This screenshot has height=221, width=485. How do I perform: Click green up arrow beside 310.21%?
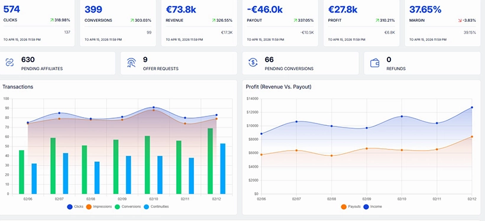377,21
